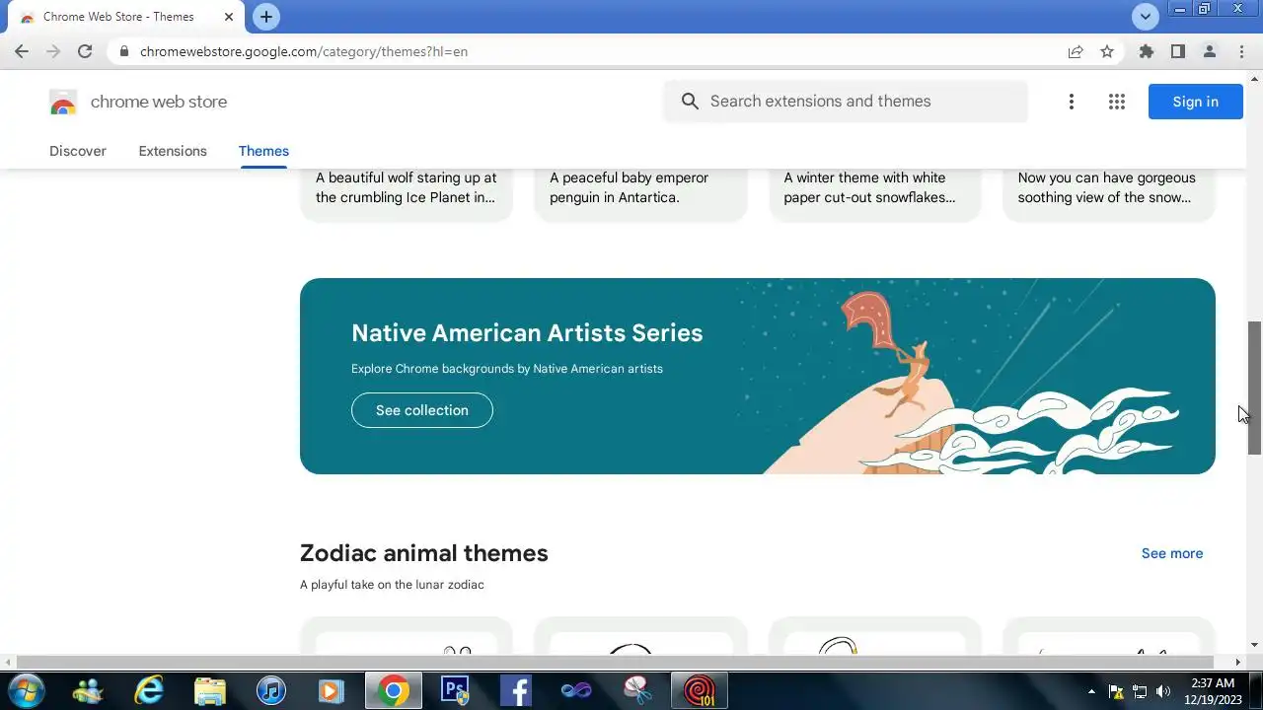This screenshot has height=710, width=1263.
Task: Open the Chrome three-dot menu
Action: [x=1241, y=51]
